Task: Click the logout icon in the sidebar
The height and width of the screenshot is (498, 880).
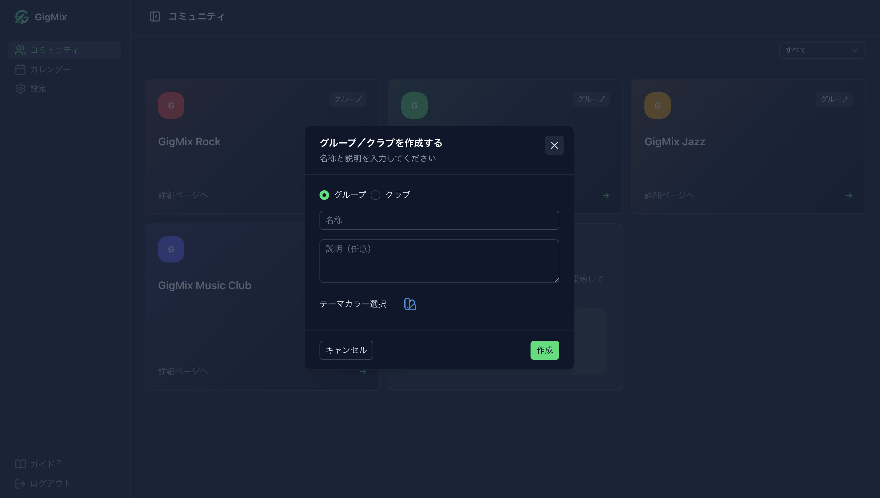Action: pos(20,483)
